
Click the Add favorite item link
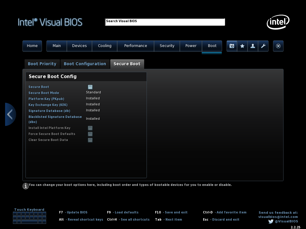231,213
